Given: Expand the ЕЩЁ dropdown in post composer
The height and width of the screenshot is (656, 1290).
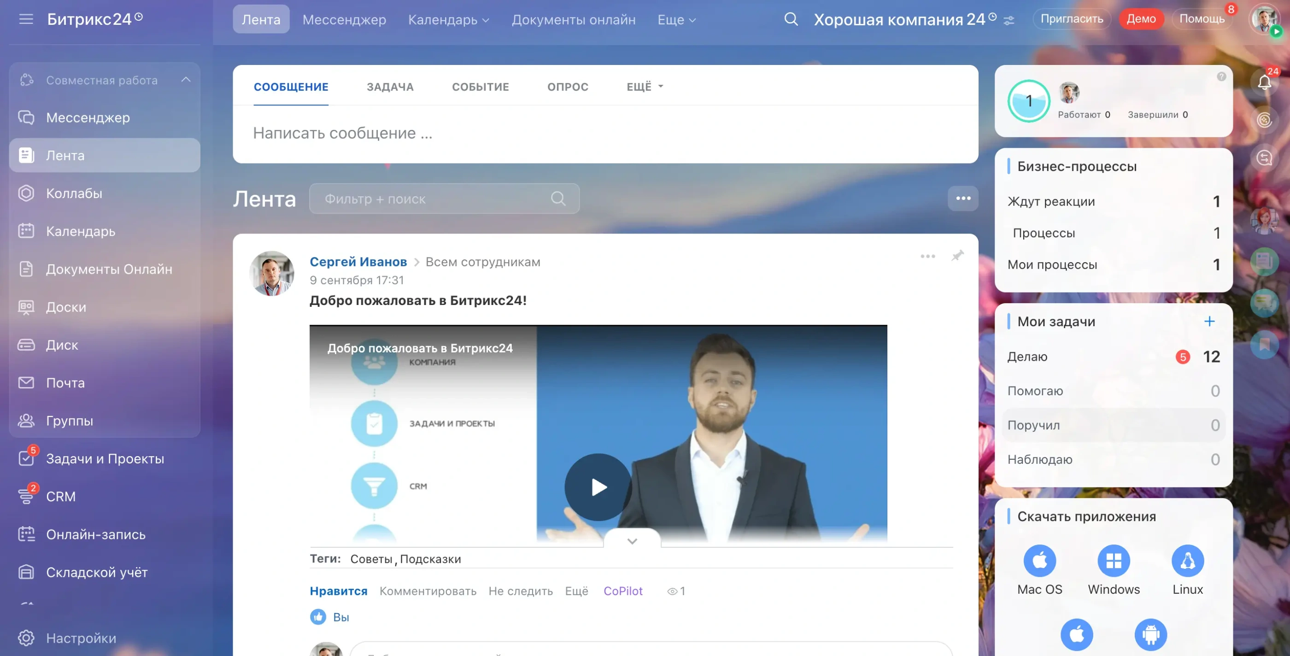Looking at the screenshot, I should (645, 87).
